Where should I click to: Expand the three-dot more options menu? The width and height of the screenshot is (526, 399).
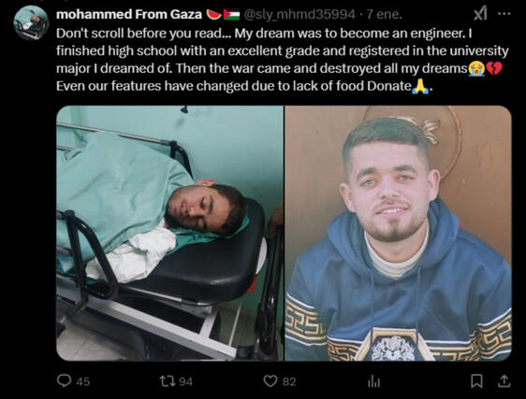coord(504,14)
